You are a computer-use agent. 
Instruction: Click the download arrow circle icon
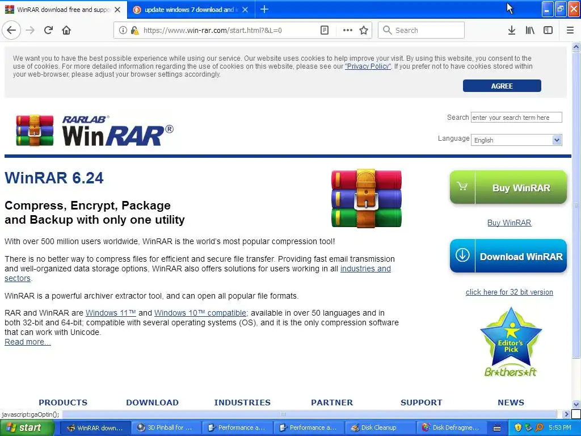[x=462, y=255]
